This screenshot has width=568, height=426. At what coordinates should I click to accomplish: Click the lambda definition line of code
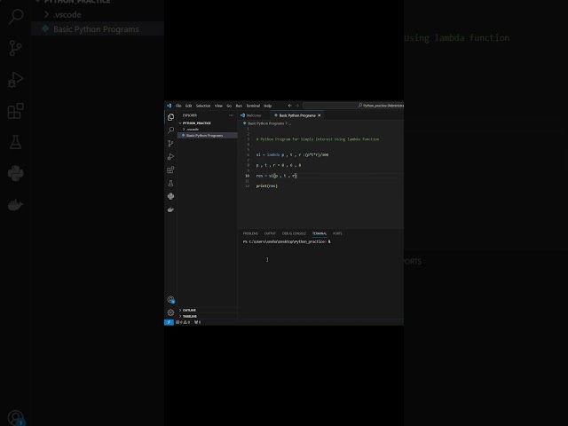pyautogui.click(x=292, y=154)
